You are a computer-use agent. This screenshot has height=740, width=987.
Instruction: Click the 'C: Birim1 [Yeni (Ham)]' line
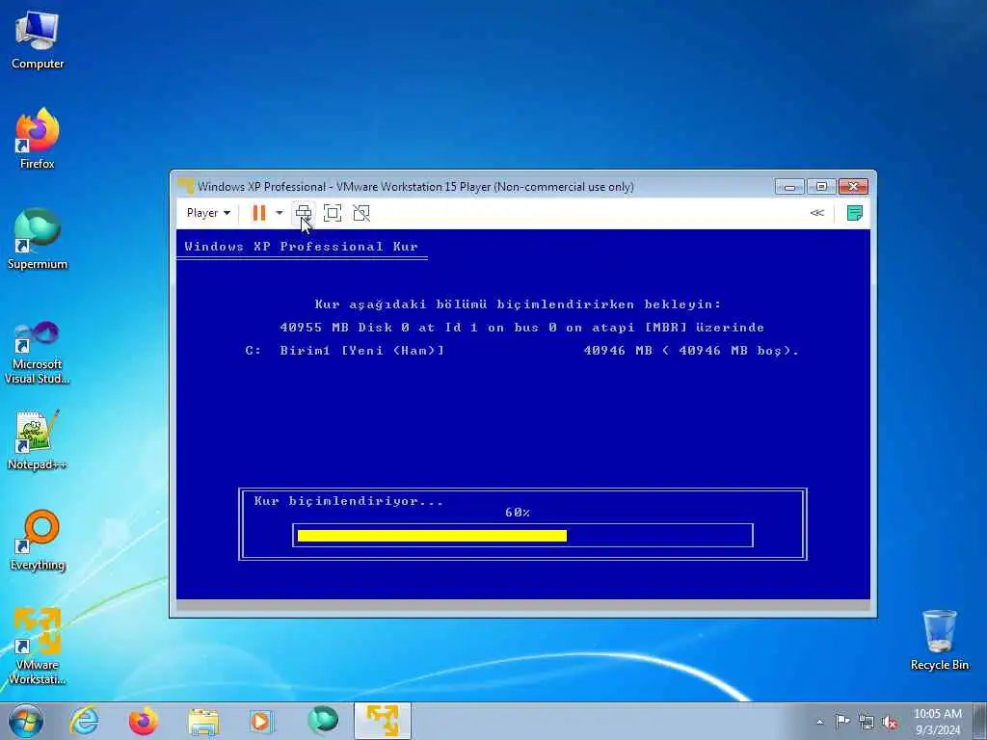click(522, 351)
